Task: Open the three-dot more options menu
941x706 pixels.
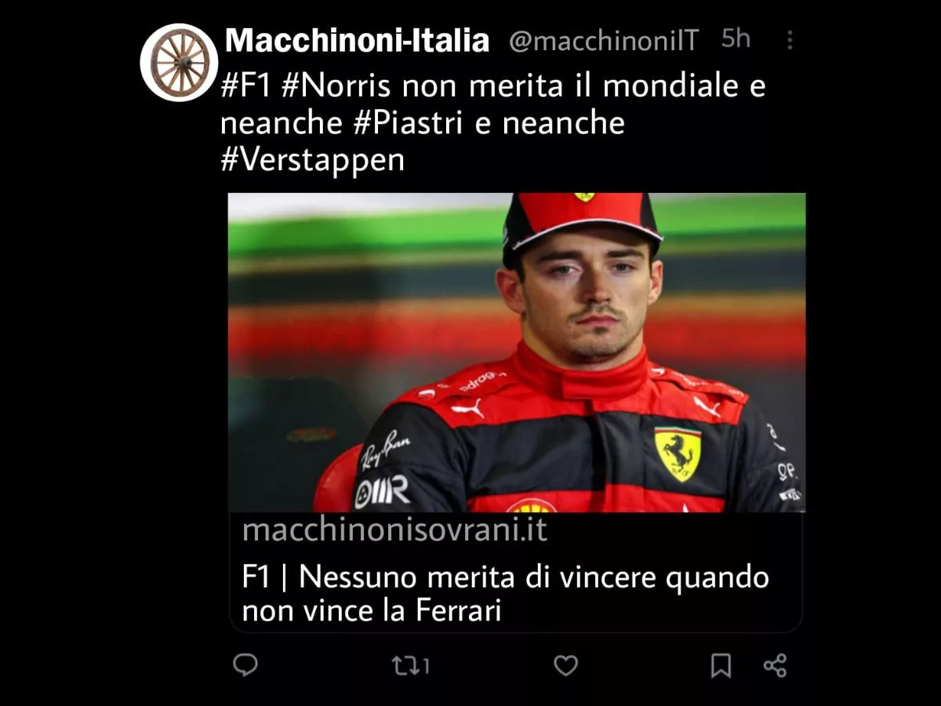Action: [790, 40]
